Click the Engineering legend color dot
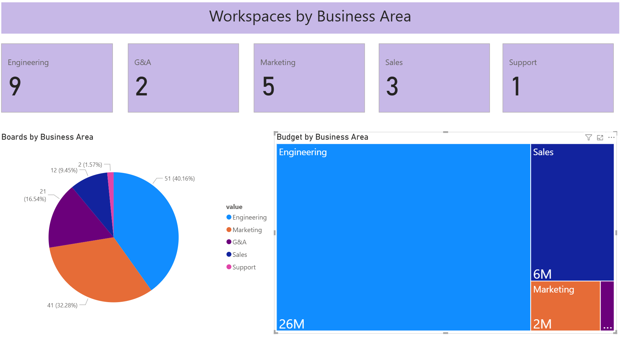Screen dimensions: 623x348 pos(229,217)
